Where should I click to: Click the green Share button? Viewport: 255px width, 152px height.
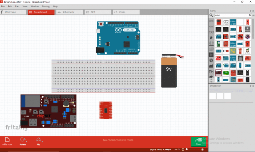[x=199, y=141]
